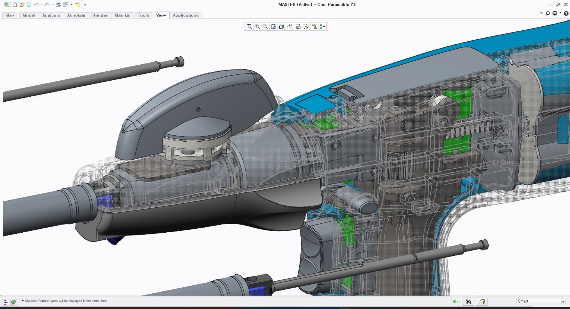Switch to the Render ribbon tab
Screen dimensions: 570x309
(x=100, y=15)
